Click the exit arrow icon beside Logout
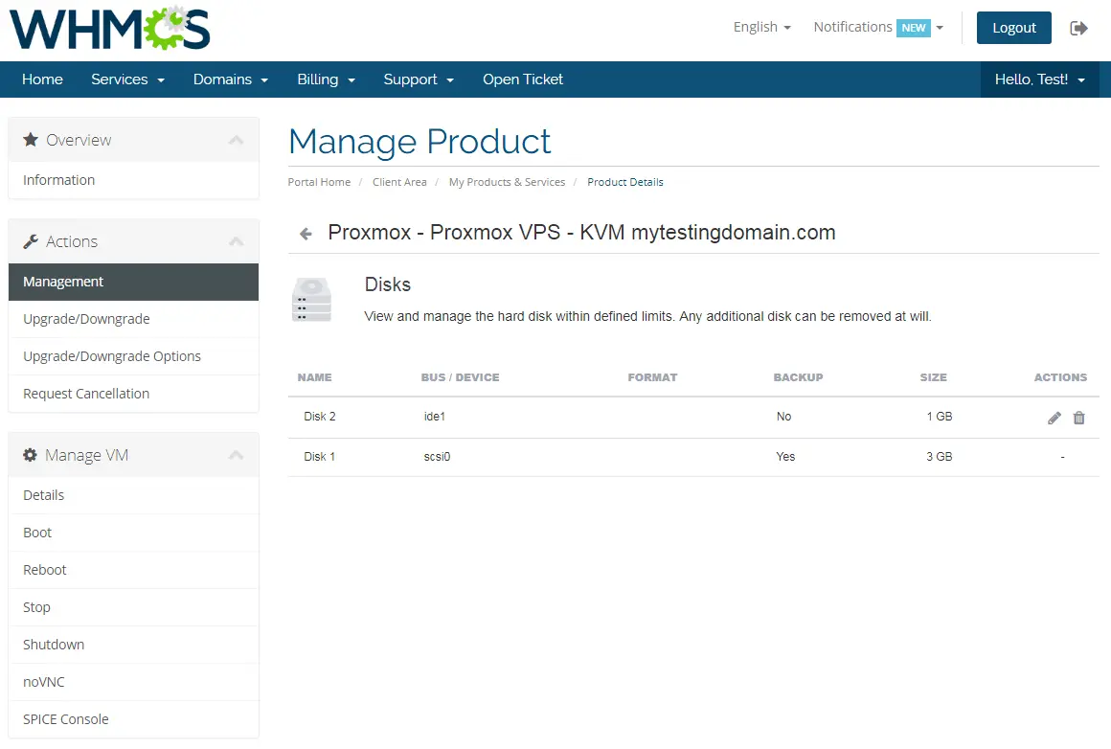 tap(1078, 29)
